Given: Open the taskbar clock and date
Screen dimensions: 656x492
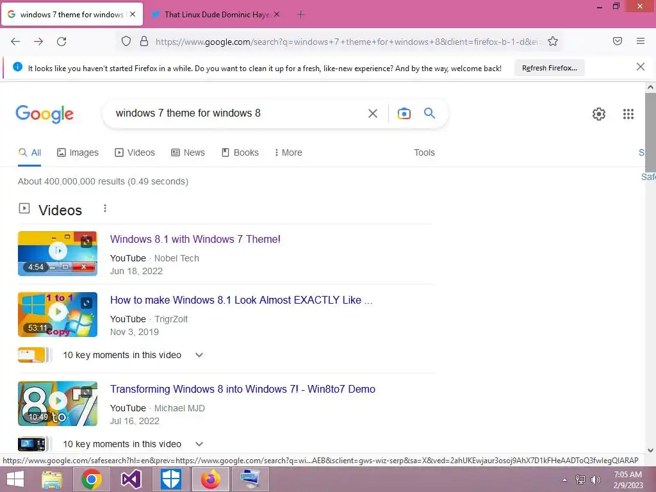Looking at the screenshot, I should (x=628, y=480).
